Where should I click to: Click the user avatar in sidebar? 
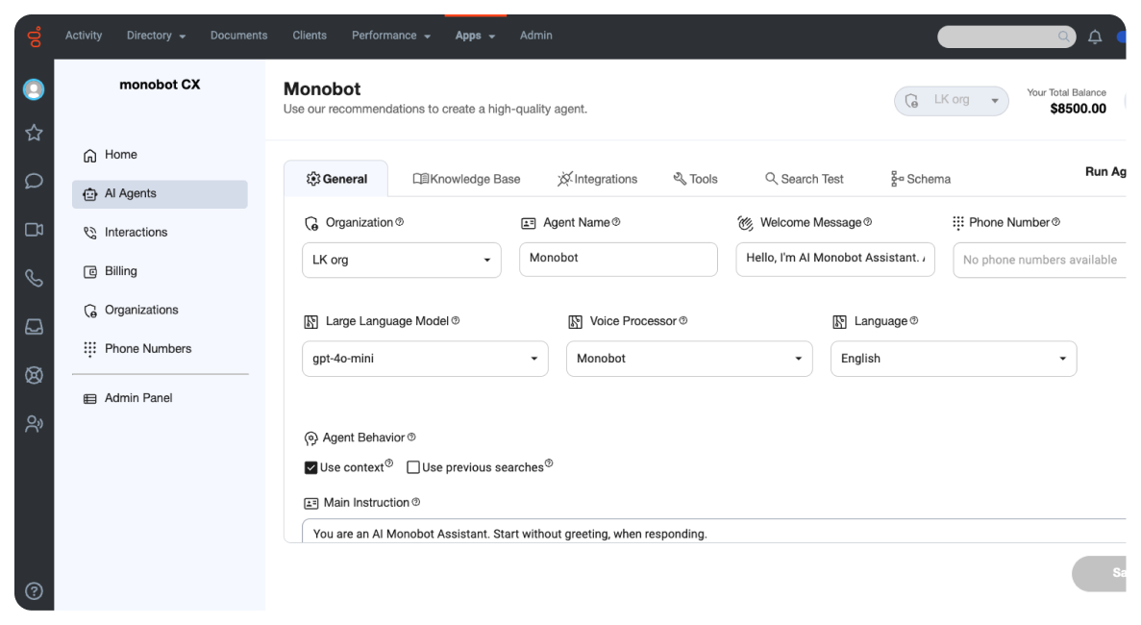coord(34,89)
